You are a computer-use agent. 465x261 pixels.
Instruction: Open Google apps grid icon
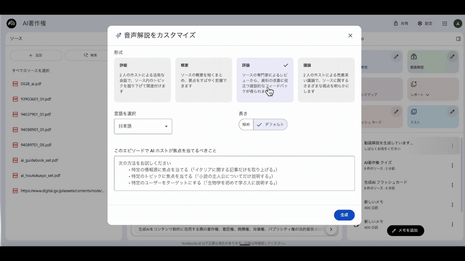click(444, 24)
